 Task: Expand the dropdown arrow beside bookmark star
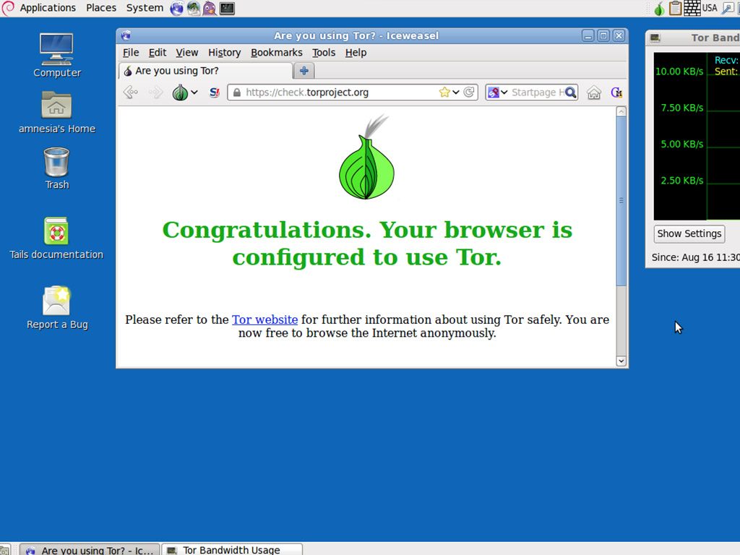click(456, 92)
